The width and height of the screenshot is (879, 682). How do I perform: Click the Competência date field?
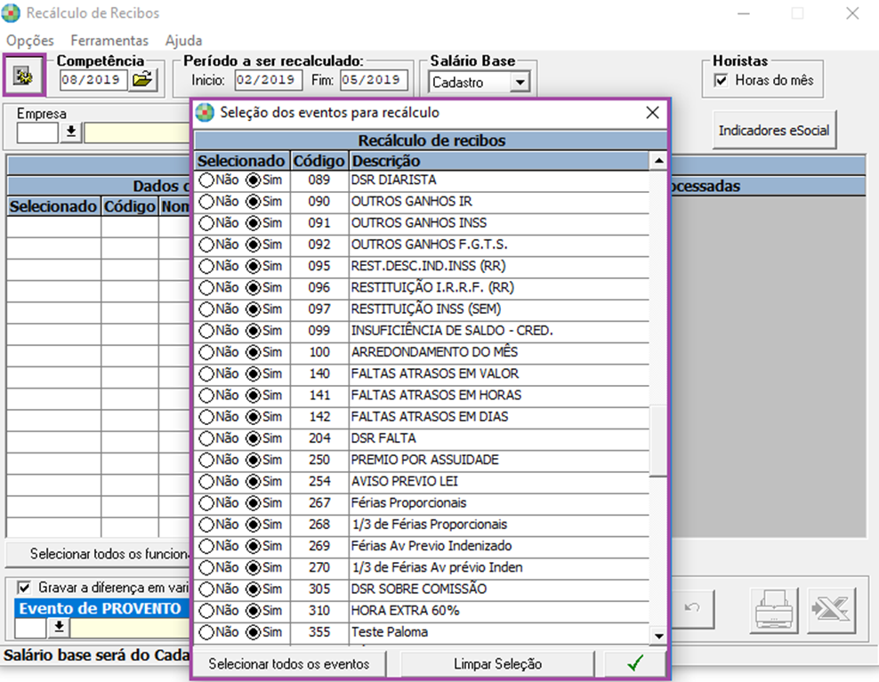[93, 79]
